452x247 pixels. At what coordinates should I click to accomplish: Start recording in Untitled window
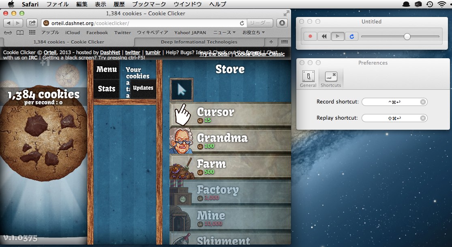point(310,36)
